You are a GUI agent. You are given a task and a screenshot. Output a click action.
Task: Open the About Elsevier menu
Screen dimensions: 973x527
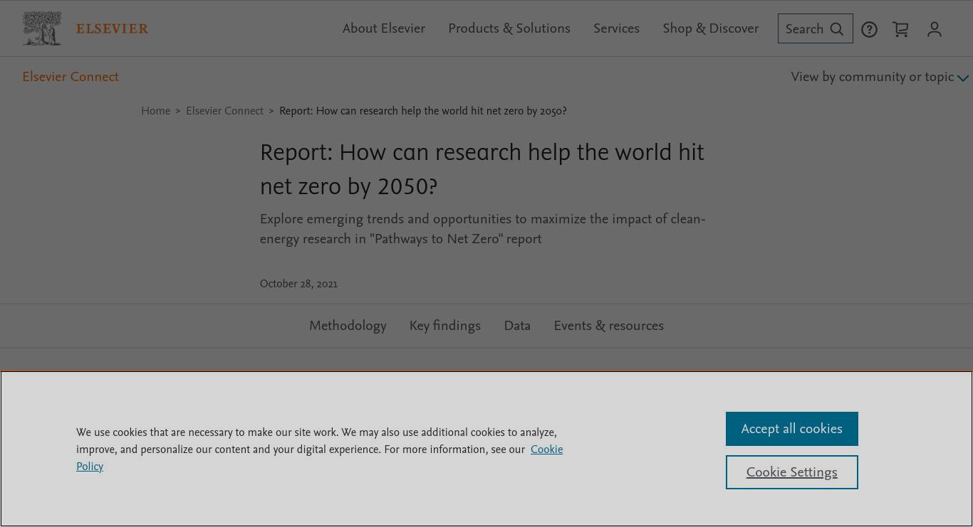tap(384, 28)
